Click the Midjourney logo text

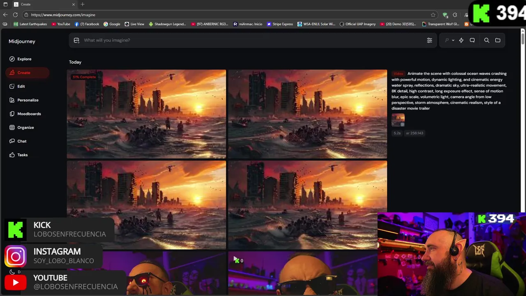tap(22, 42)
